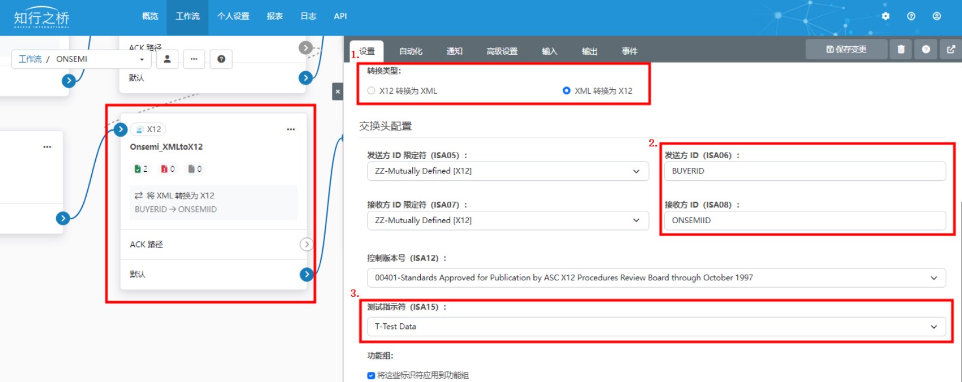Expand 发送方 ID 限定符 (ISA05) dropdown
The image size is (962, 382).
pyautogui.click(x=507, y=171)
